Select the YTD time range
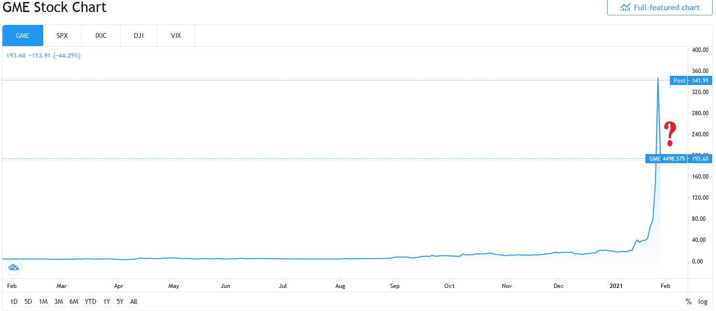Screen dimensions: 716x311 tap(90, 302)
